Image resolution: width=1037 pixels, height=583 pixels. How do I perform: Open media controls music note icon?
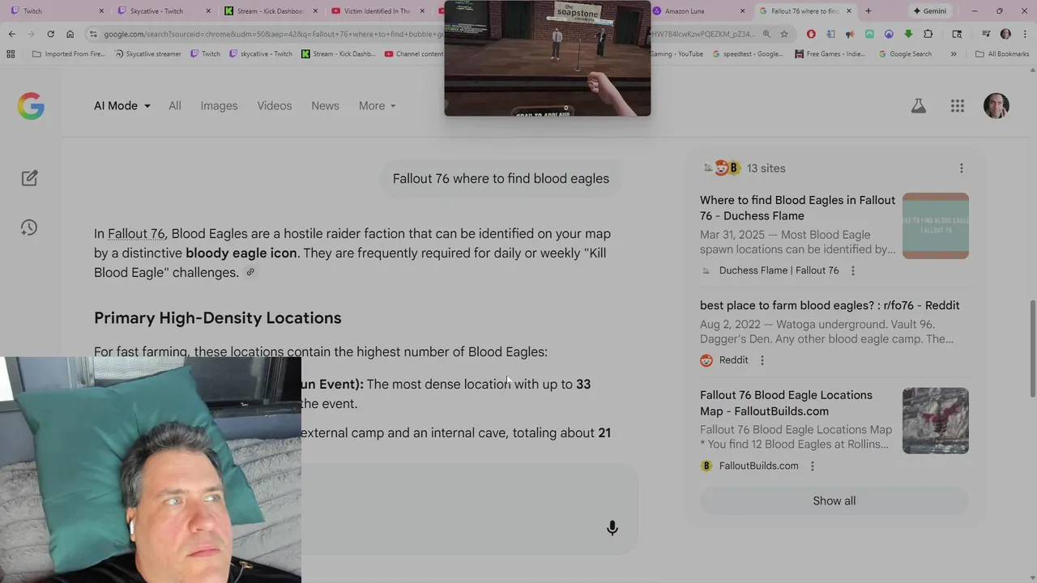[x=986, y=34]
